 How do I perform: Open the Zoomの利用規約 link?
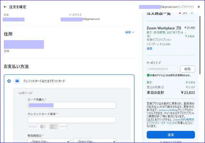(x=184, y=120)
